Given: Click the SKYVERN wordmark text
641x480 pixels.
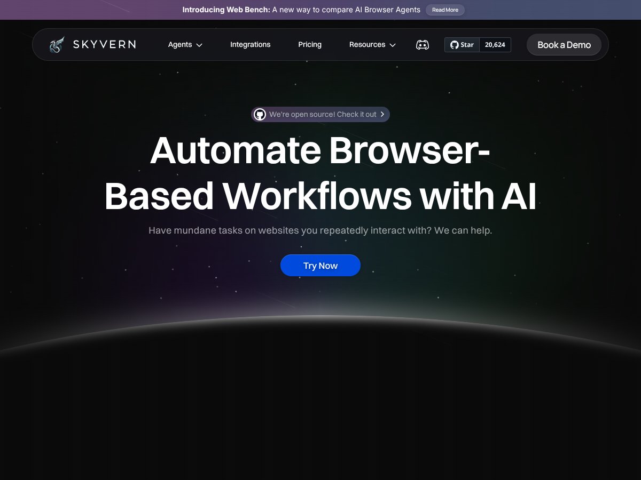Looking at the screenshot, I should pos(104,45).
